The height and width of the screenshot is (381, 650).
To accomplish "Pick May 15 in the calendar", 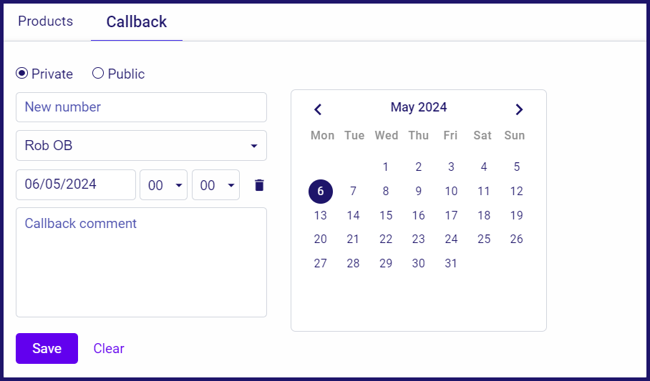I will tap(386, 215).
